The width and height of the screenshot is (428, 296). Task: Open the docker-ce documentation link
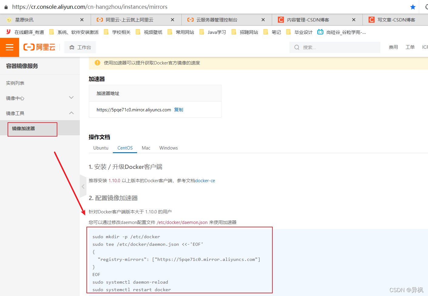[205, 180]
